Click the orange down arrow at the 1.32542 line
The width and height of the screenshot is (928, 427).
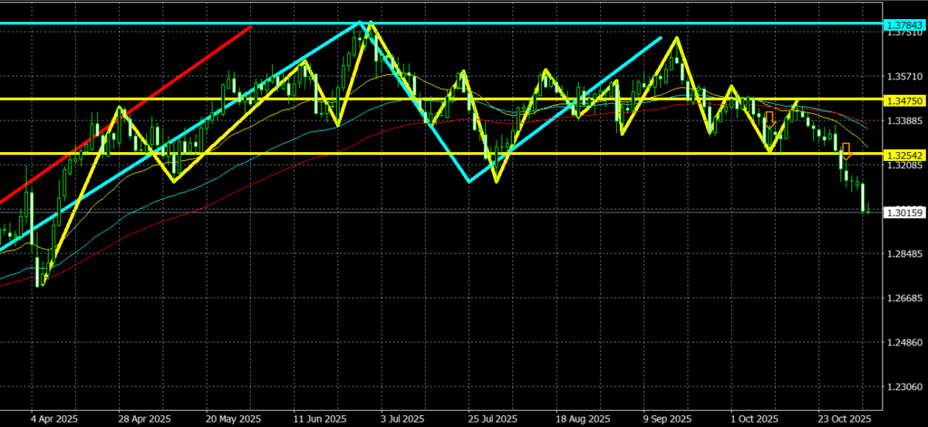pyautogui.click(x=846, y=150)
